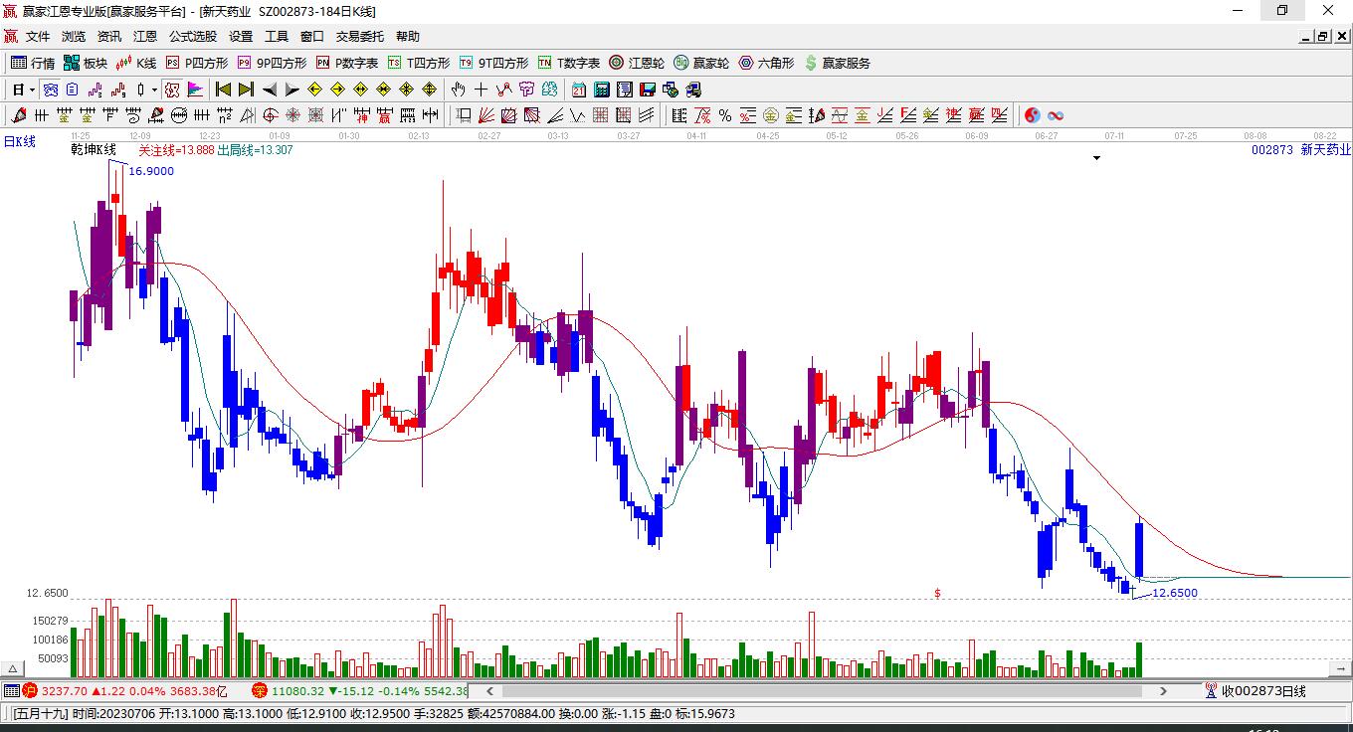
Task: Click the yellow diamond right-arrow icon
Action: (x=337, y=90)
